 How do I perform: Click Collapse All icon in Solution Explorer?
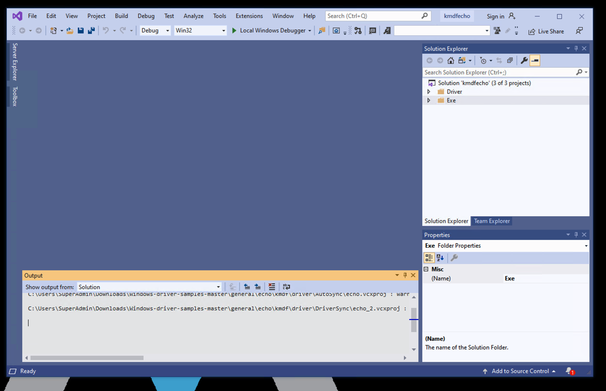(x=510, y=60)
